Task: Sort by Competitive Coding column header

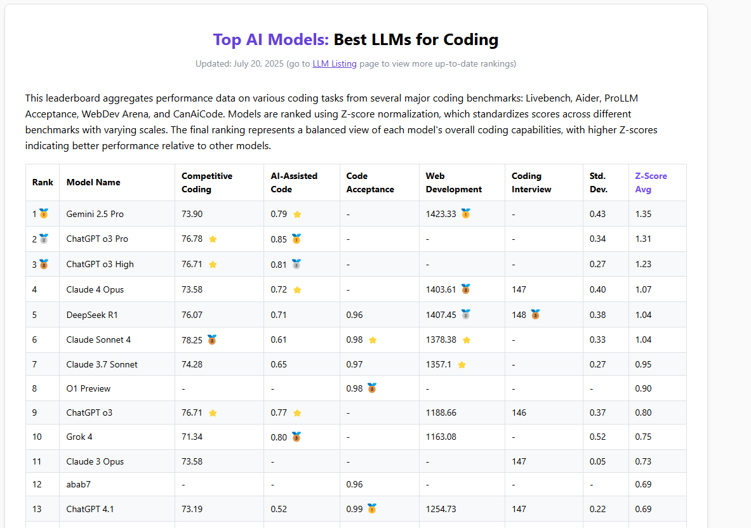Action: click(207, 183)
